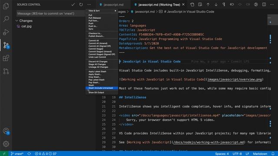Click the synchronize changes status bar icon

[x=29, y=154]
